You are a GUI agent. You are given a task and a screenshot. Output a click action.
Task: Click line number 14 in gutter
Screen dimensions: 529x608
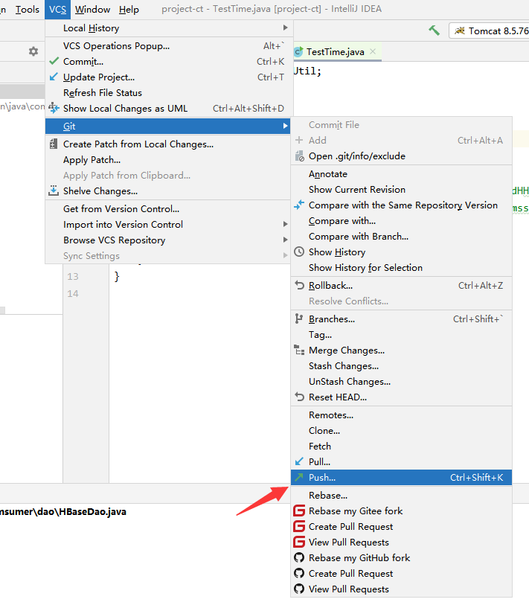[73, 293]
